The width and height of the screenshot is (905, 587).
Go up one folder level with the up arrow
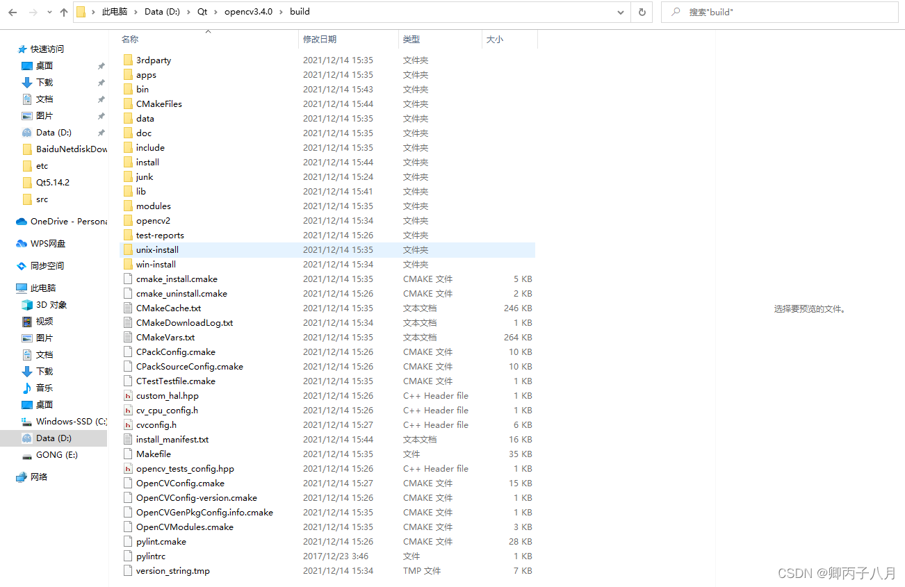tap(63, 12)
